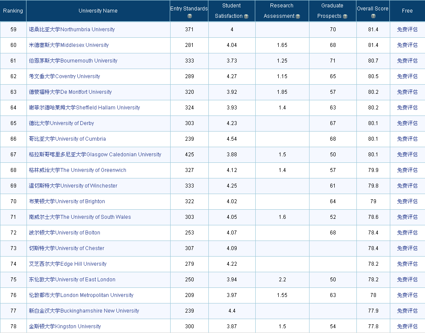Open the University of Winchester link
The height and width of the screenshot is (333, 425).
[73, 186]
